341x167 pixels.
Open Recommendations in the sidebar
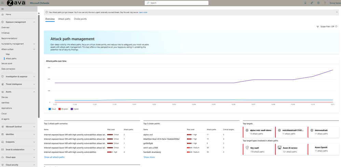pos(9,39)
